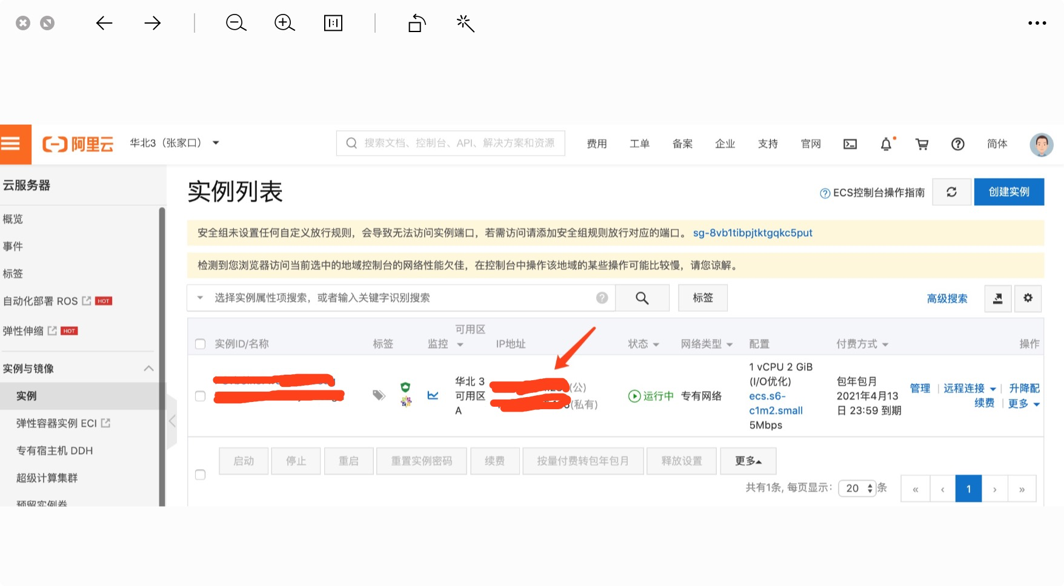Click the tag icon in instance row
Viewport: 1064px width, 586px height.
point(379,395)
